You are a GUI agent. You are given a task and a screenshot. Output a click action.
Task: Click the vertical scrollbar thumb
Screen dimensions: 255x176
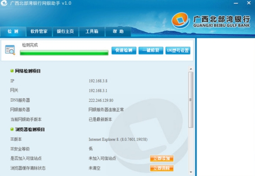tap(191, 100)
